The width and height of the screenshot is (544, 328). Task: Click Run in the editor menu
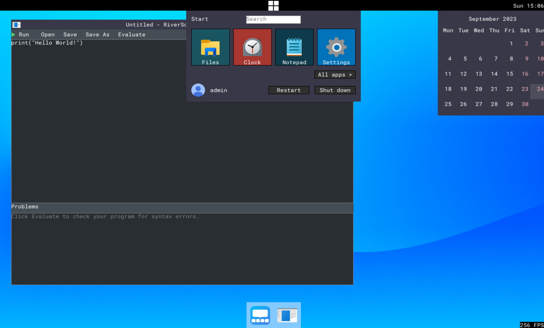[24, 34]
